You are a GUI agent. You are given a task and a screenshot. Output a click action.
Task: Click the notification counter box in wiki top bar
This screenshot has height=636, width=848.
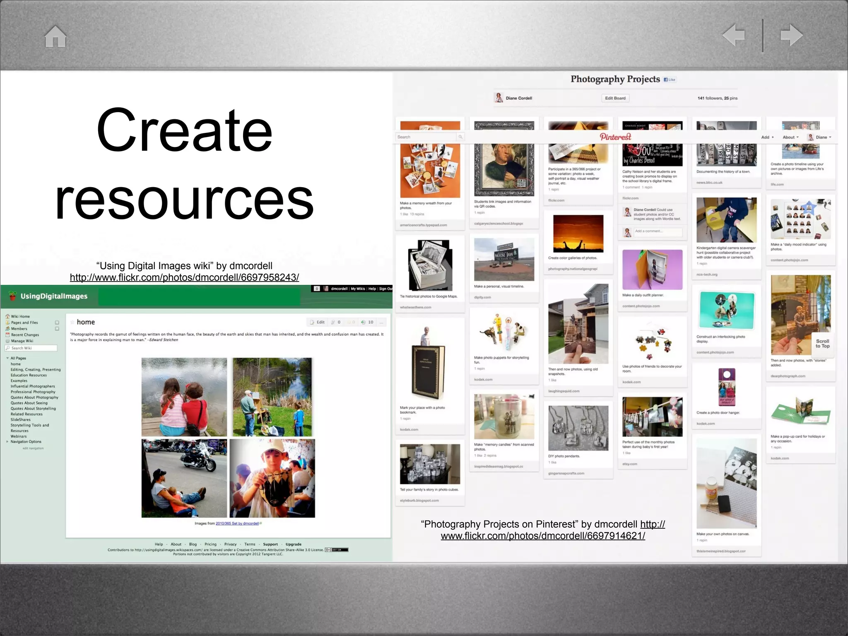point(317,289)
